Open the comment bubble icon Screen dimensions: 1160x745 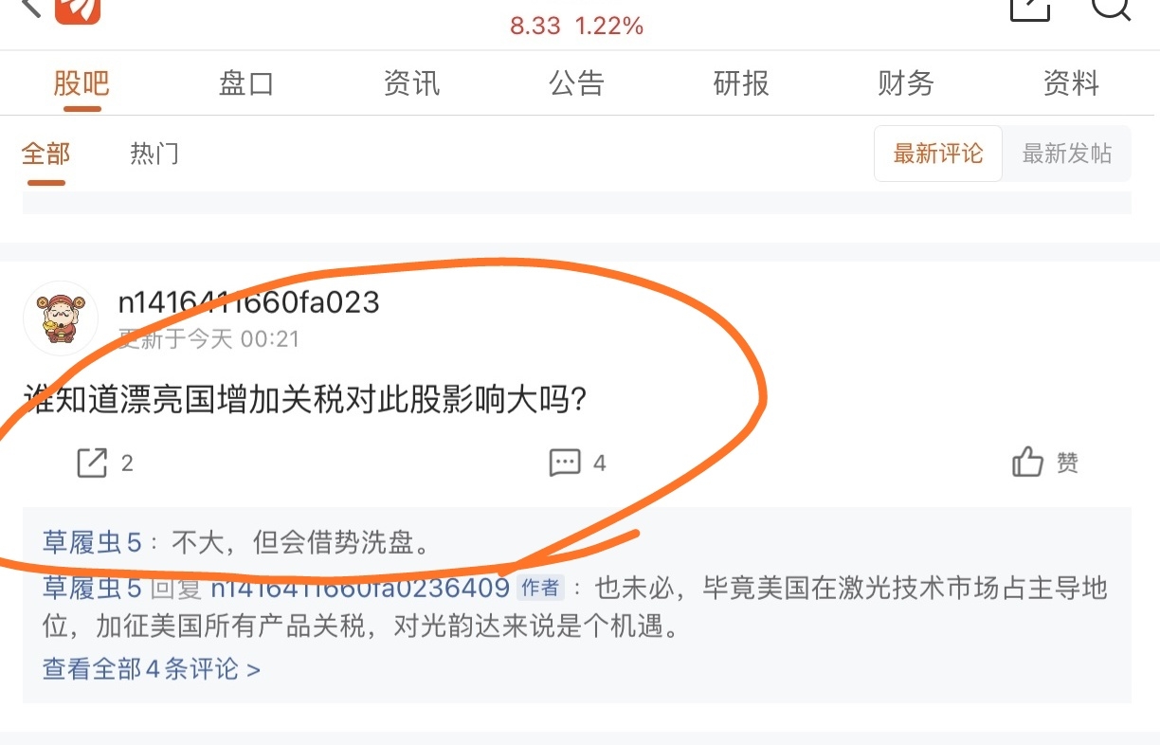coord(565,463)
